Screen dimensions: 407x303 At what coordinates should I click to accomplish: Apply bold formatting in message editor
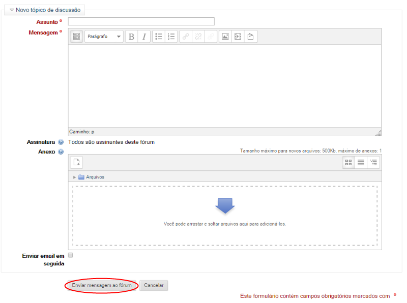(x=132, y=37)
